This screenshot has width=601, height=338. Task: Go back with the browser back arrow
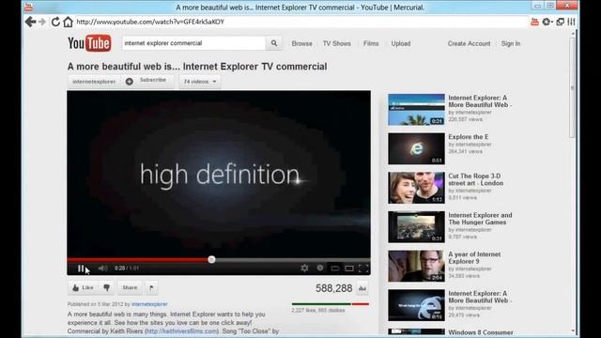[x=30, y=22]
